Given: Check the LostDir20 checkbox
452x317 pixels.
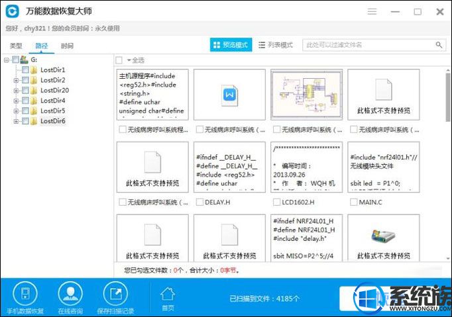Looking at the screenshot, I should [25, 91].
